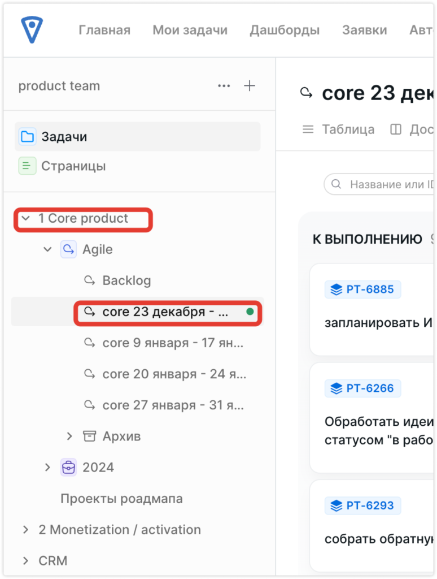Click the sprint loop icon beside Backlog

point(89,280)
